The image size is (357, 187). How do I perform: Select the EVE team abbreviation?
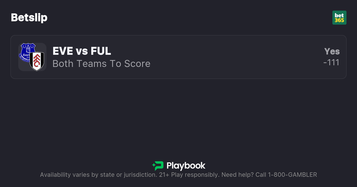coord(63,51)
